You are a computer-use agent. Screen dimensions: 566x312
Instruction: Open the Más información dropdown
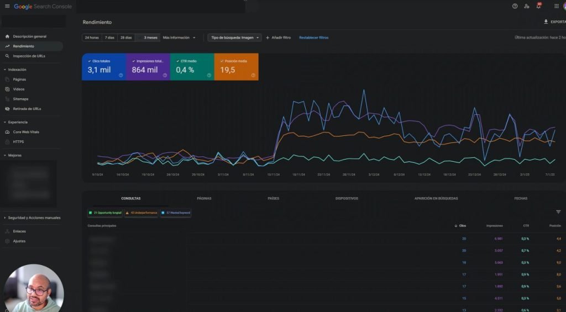(179, 38)
